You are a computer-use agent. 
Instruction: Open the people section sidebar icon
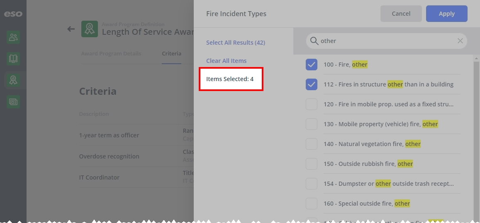pyautogui.click(x=13, y=37)
